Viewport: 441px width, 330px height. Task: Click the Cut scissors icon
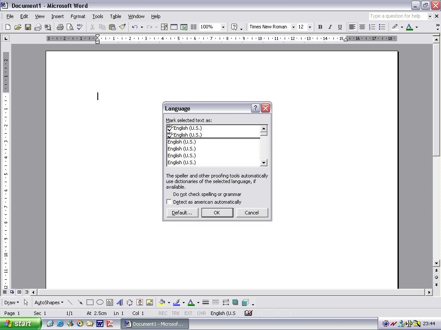point(92,27)
